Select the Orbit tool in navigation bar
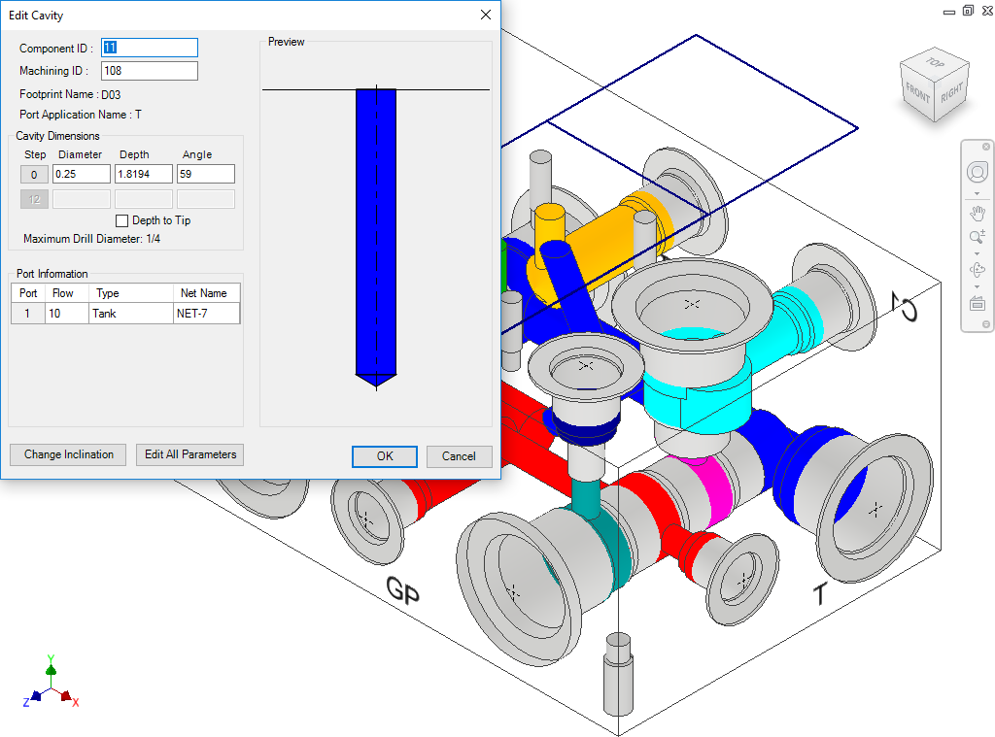This screenshot has height=737, width=995. 977,270
